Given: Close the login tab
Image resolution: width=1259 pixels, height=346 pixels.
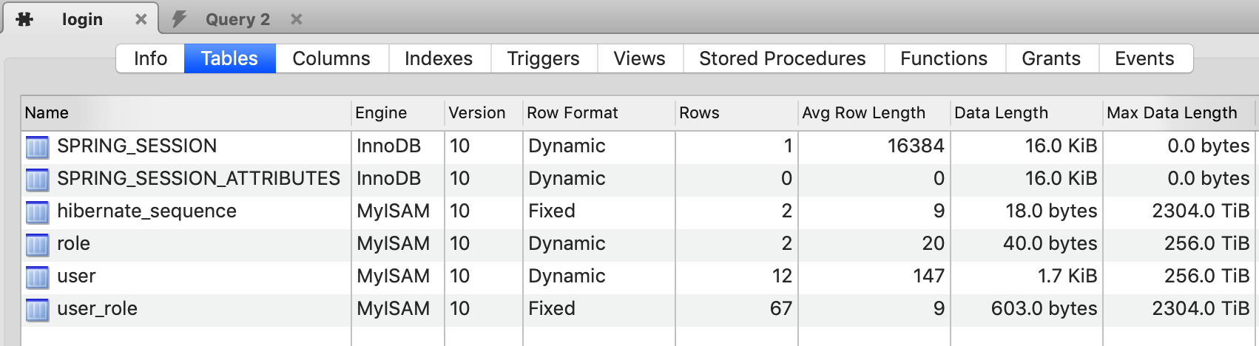Looking at the screenshot, I should tap(141, 19).
